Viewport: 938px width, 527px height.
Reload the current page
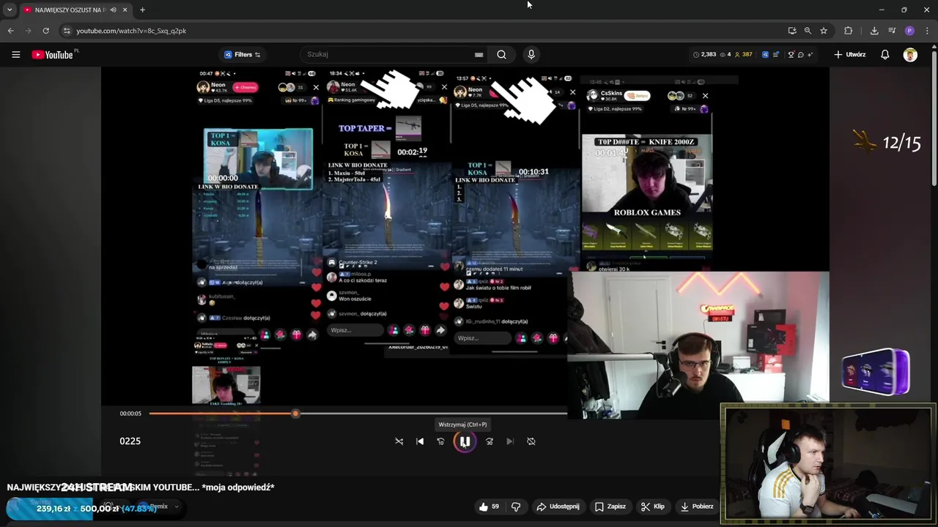click(x=45, y=31)
